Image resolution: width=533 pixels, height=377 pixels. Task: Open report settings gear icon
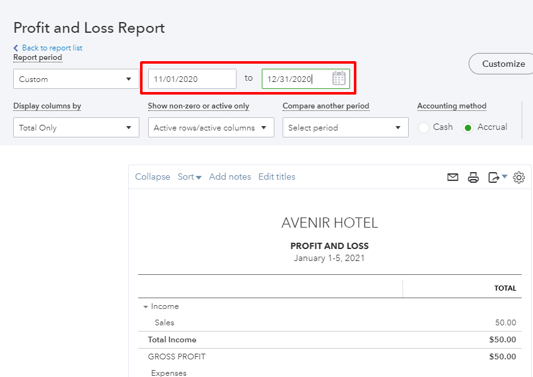click(x=518, y=178)
